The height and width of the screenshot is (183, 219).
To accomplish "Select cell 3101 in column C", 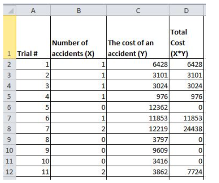I will [x=138, y=75].
